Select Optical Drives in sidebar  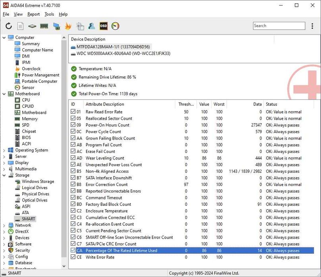pos(35,200)
